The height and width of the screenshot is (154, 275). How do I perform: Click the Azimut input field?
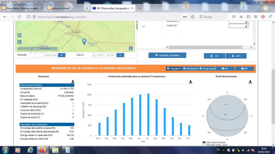click(239, 26)
